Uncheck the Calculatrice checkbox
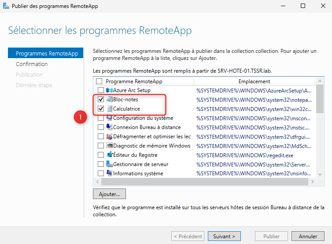Viewport: 332px width, 244px height. [101, 109]
